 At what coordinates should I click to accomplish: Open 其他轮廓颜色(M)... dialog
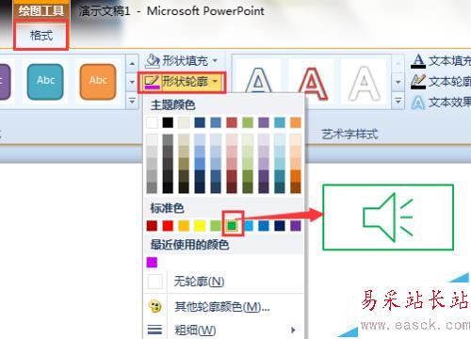pos(223,306)
